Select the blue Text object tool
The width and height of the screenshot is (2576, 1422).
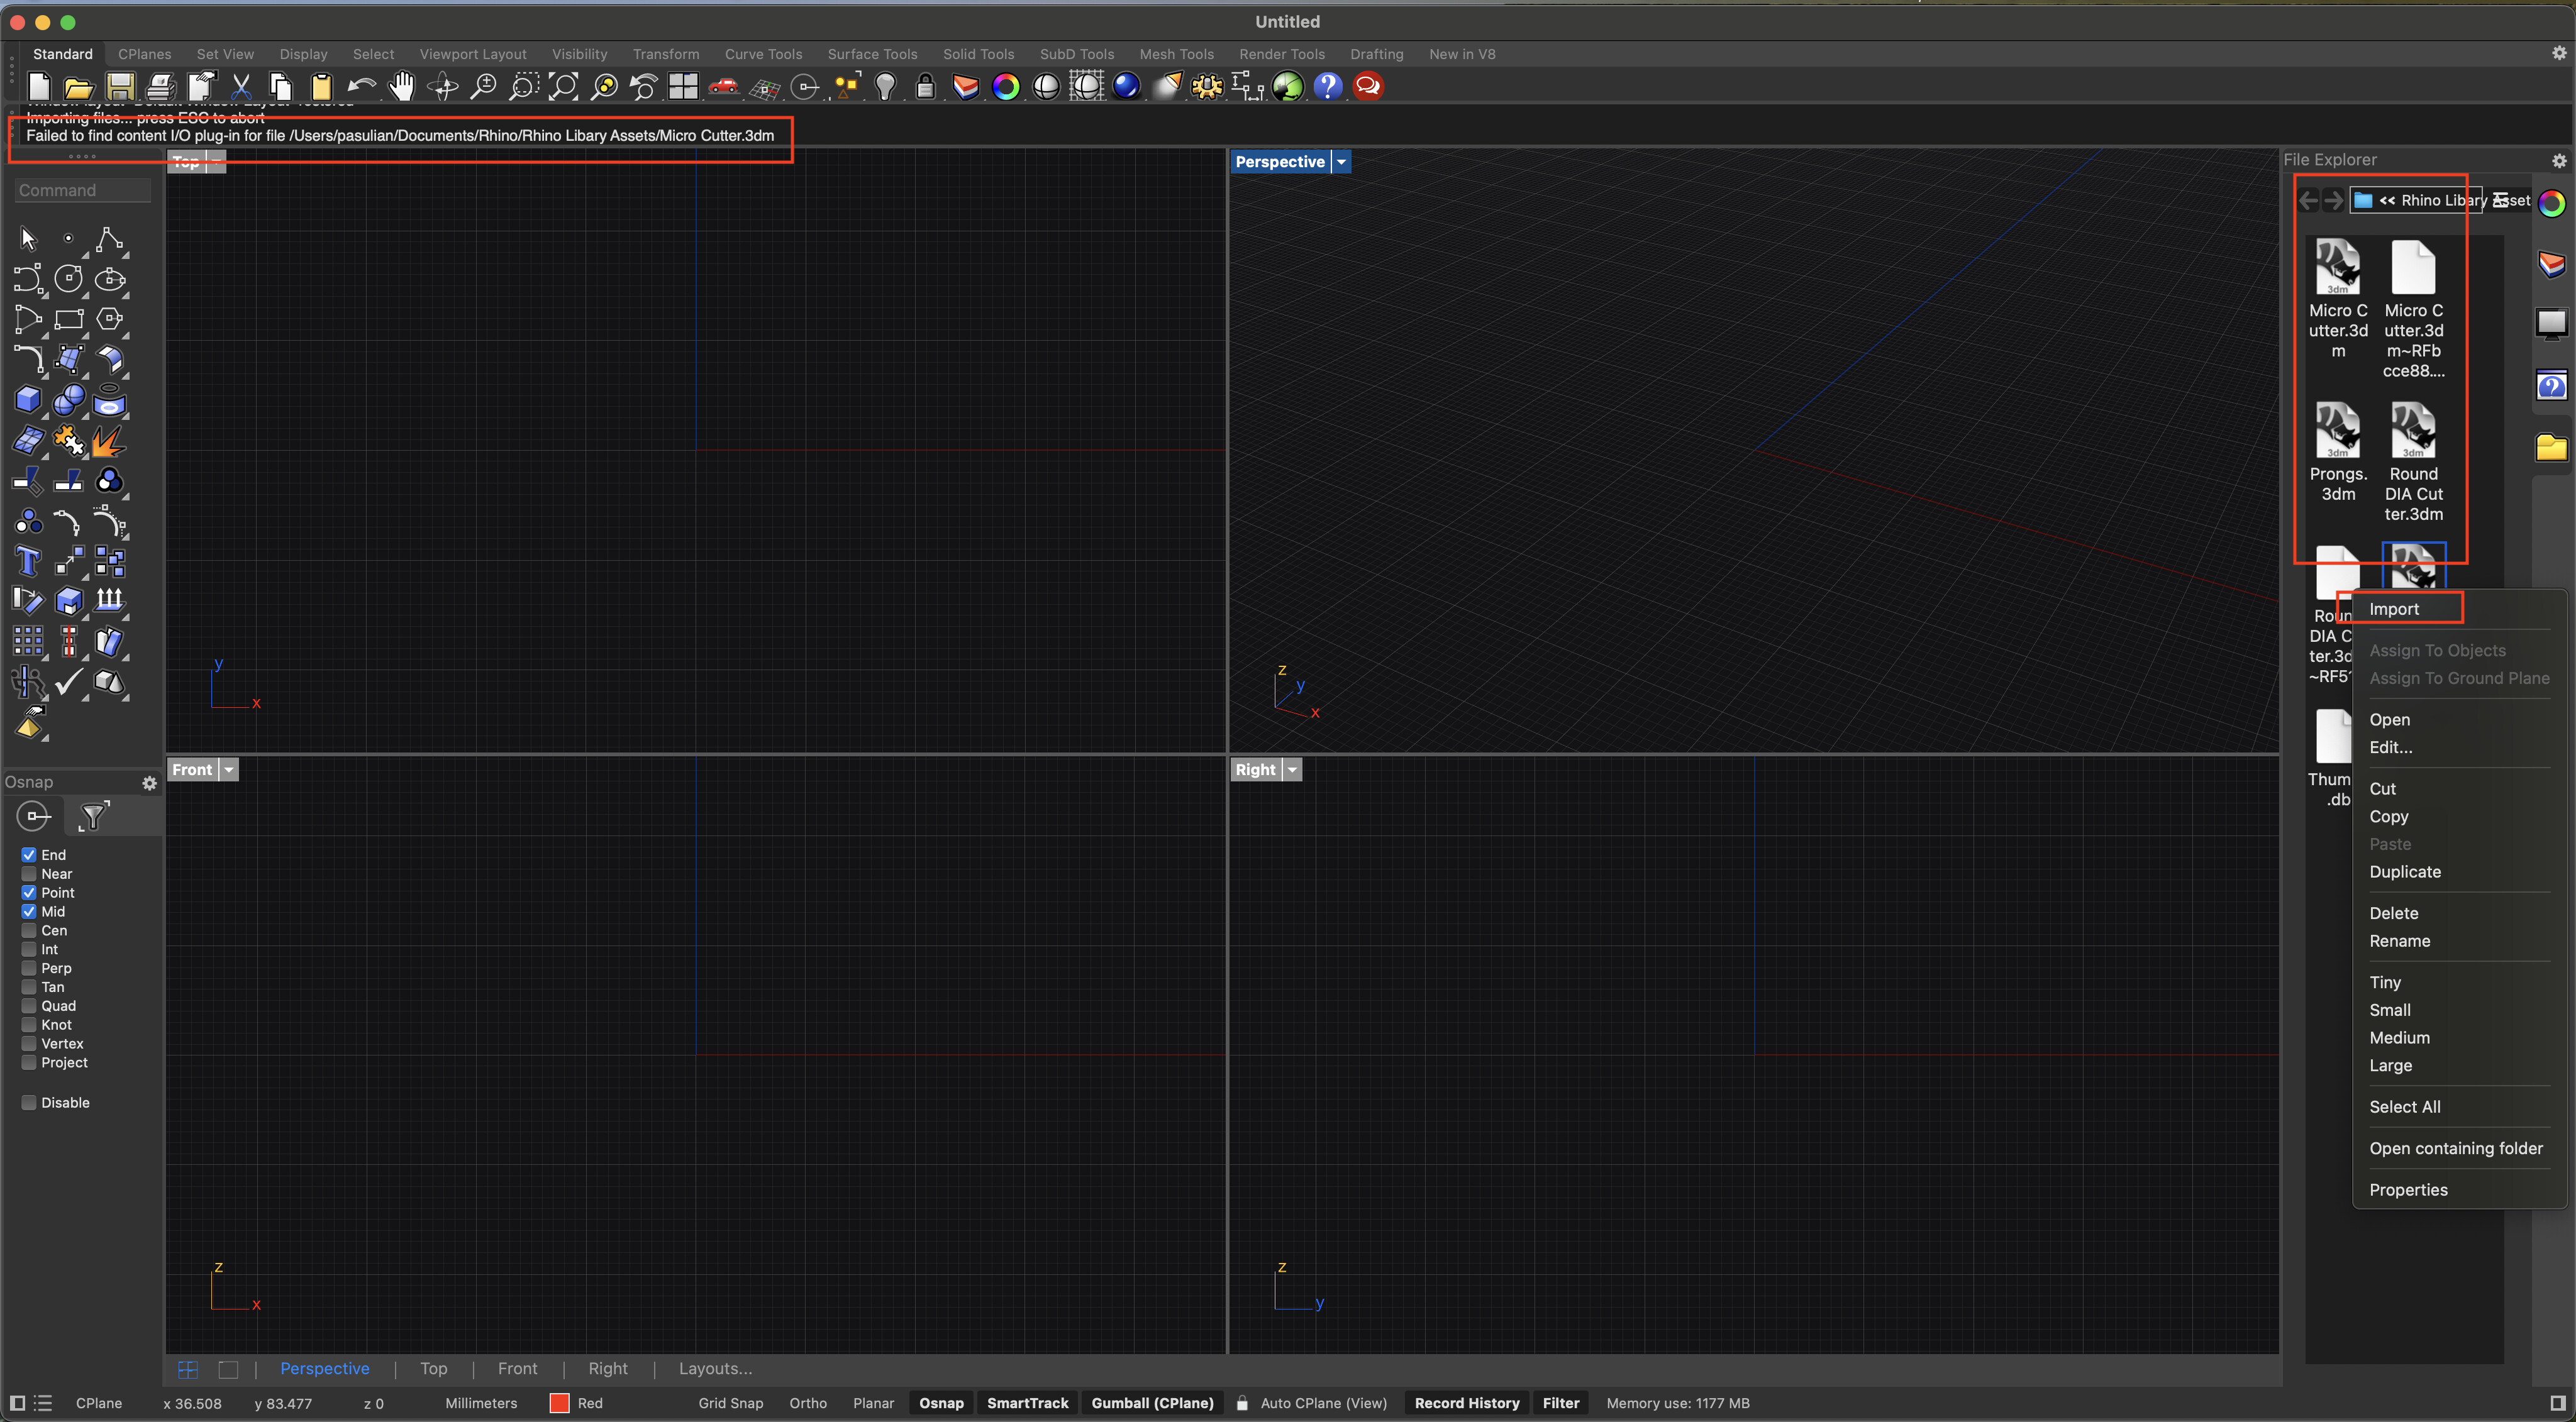(28, 561)
